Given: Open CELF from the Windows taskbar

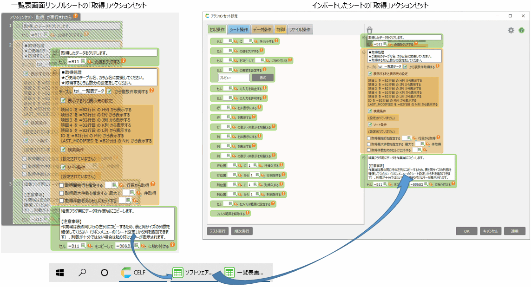Looking at the screenshot, I should pos(134,273).
